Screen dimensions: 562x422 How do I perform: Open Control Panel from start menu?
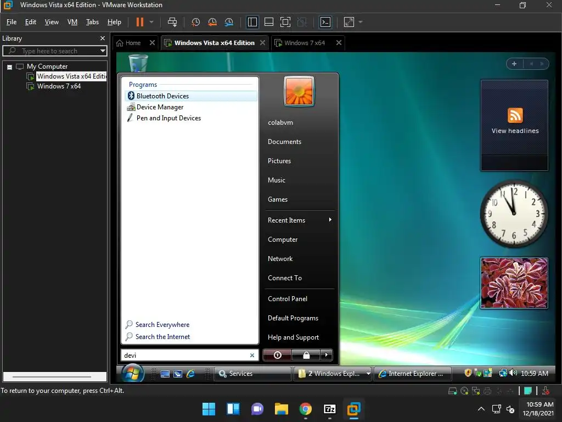pyautogui.click(x=288, y=299)
